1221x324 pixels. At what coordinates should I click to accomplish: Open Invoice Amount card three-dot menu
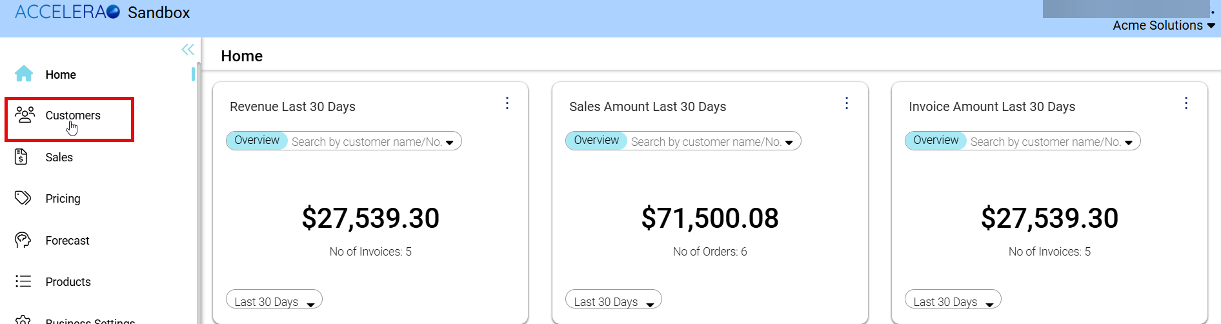pos(1186,103)
